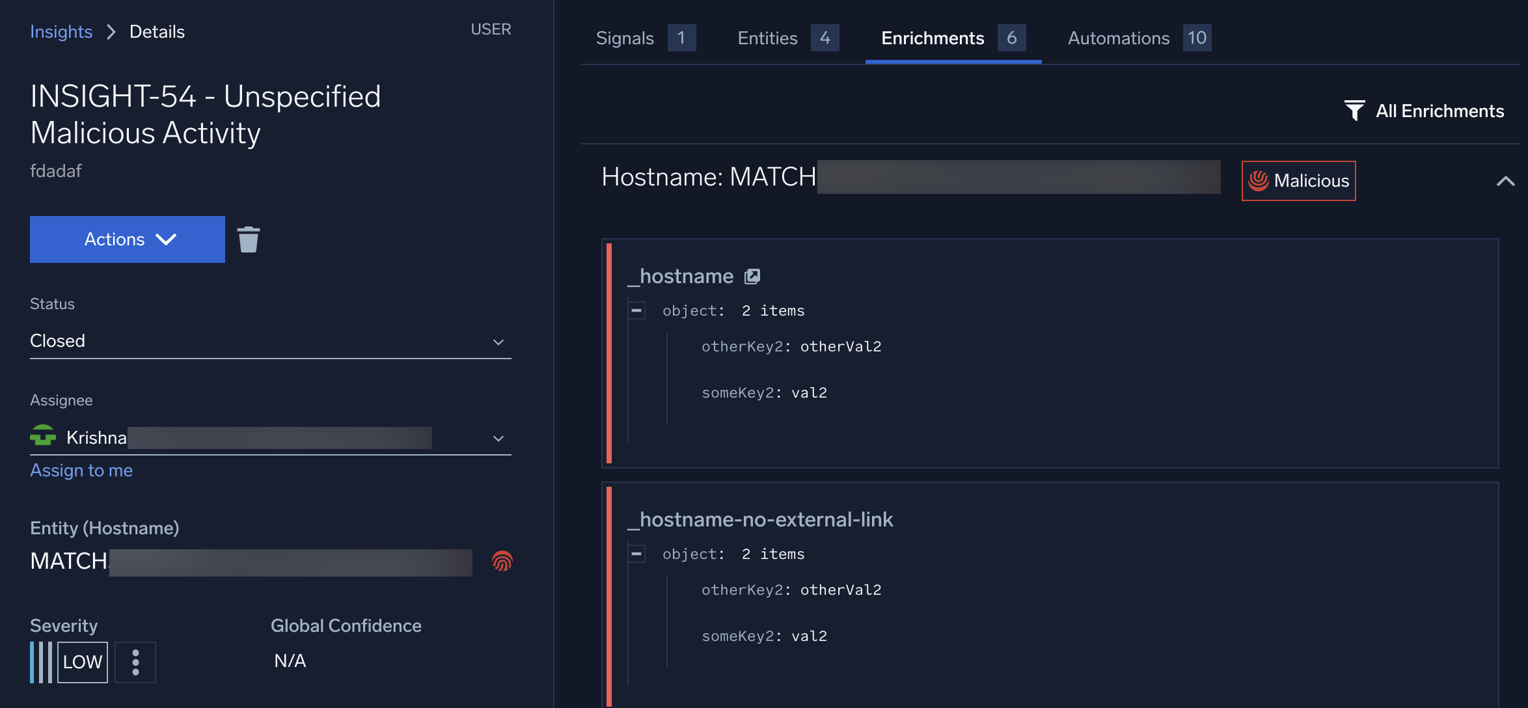The image size is (1528, 708).
Task: Click the LOW severity label box
Action: pos(82,662)
